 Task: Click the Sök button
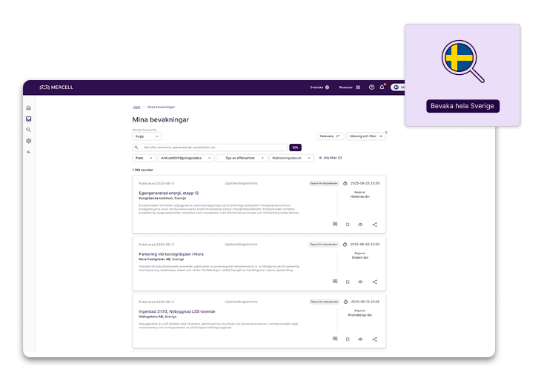click(x=295, y=148)
